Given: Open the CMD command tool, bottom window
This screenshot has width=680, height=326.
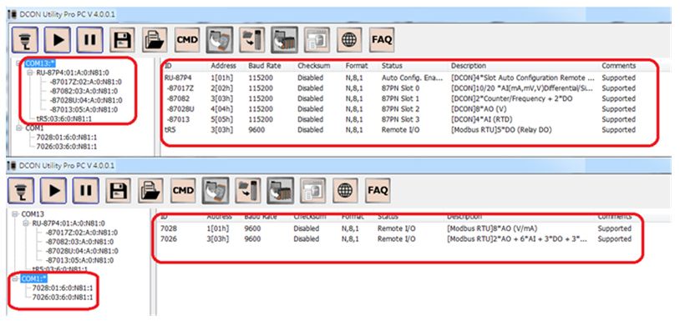Looking at the screenshot, I should click(183, 190).
